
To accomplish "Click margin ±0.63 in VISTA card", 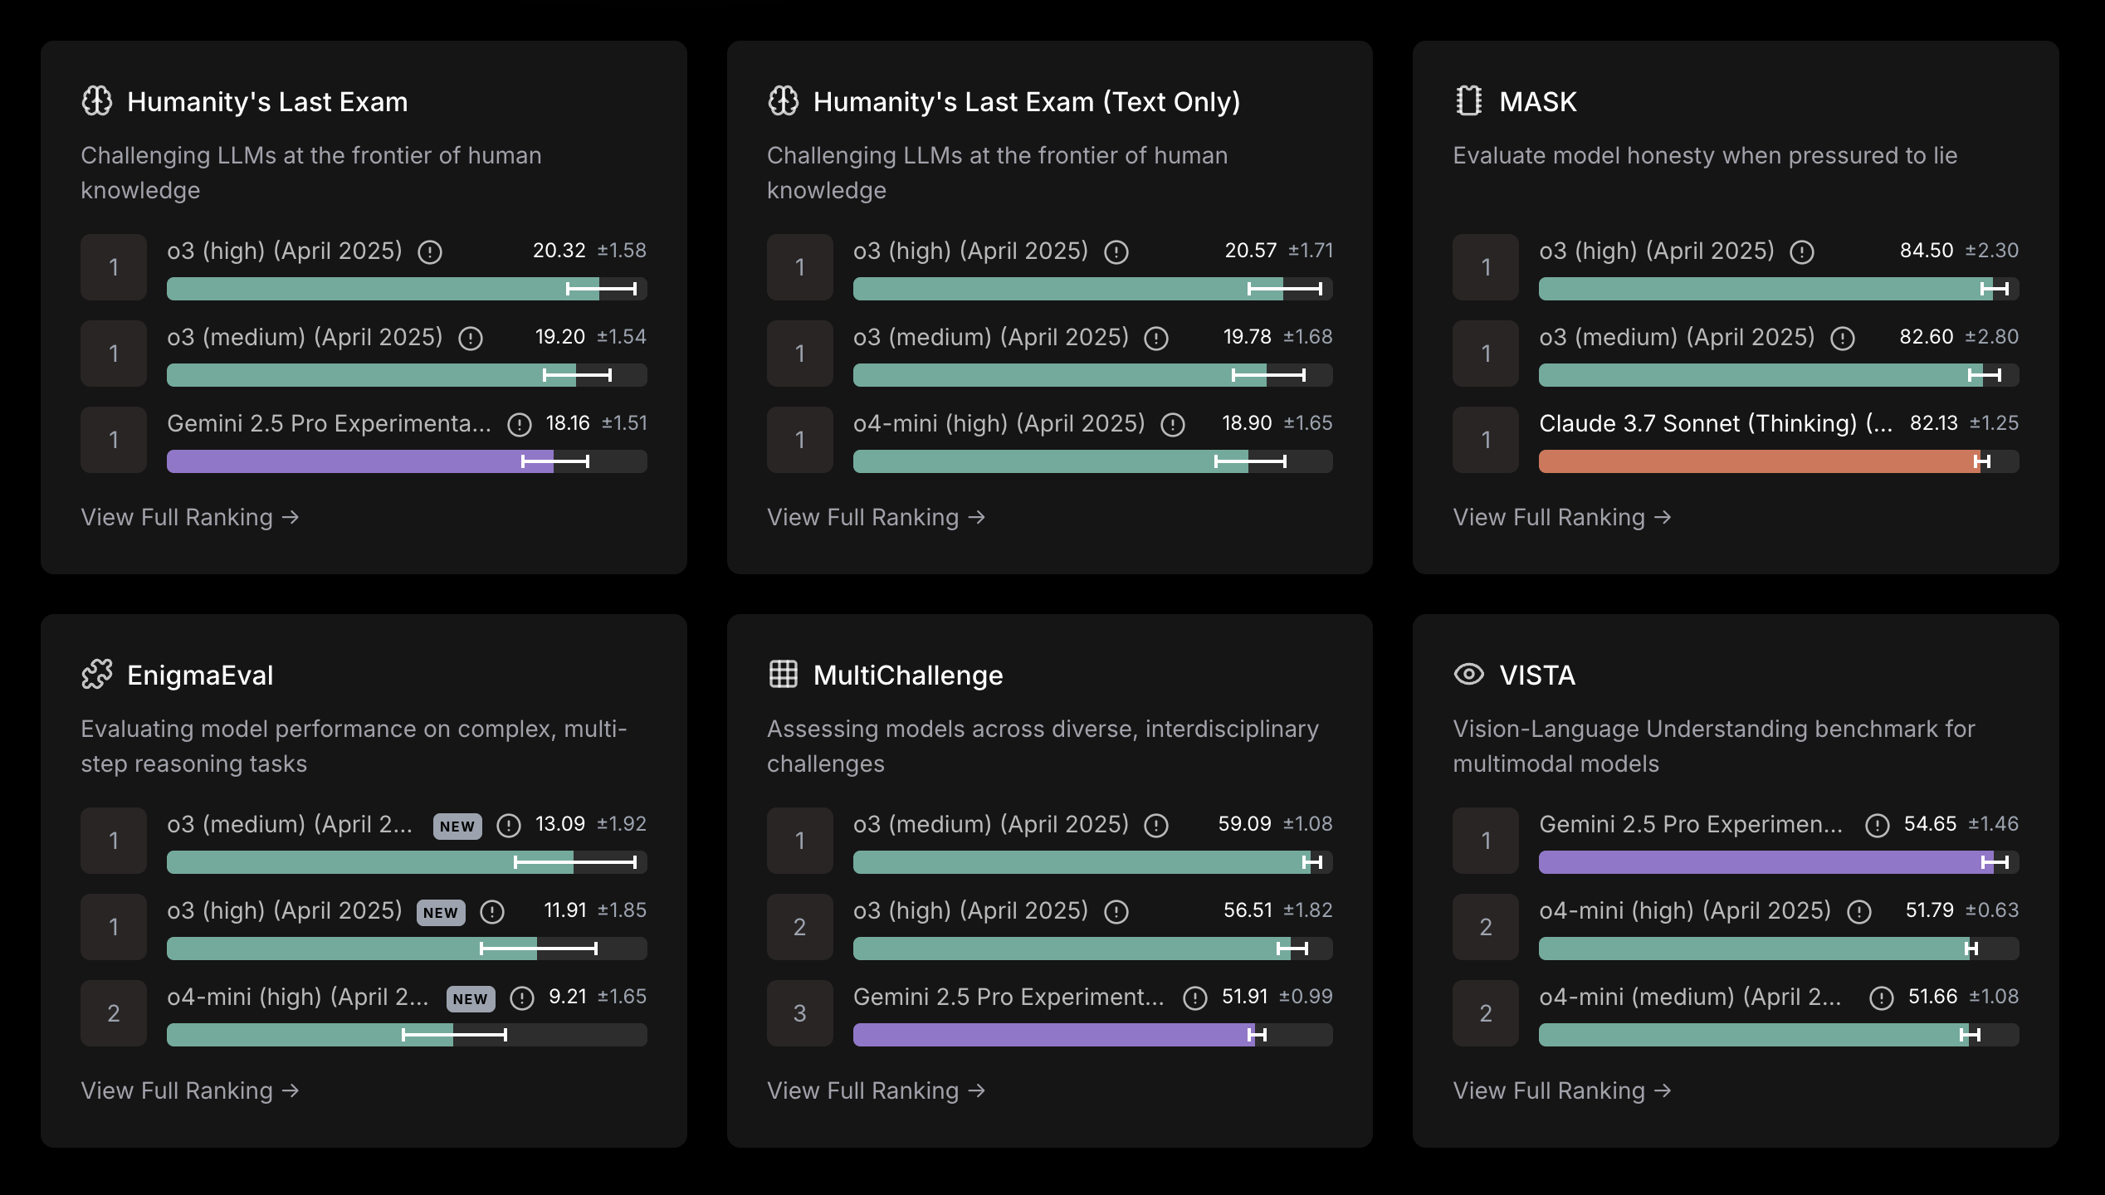I will 1992,910.
